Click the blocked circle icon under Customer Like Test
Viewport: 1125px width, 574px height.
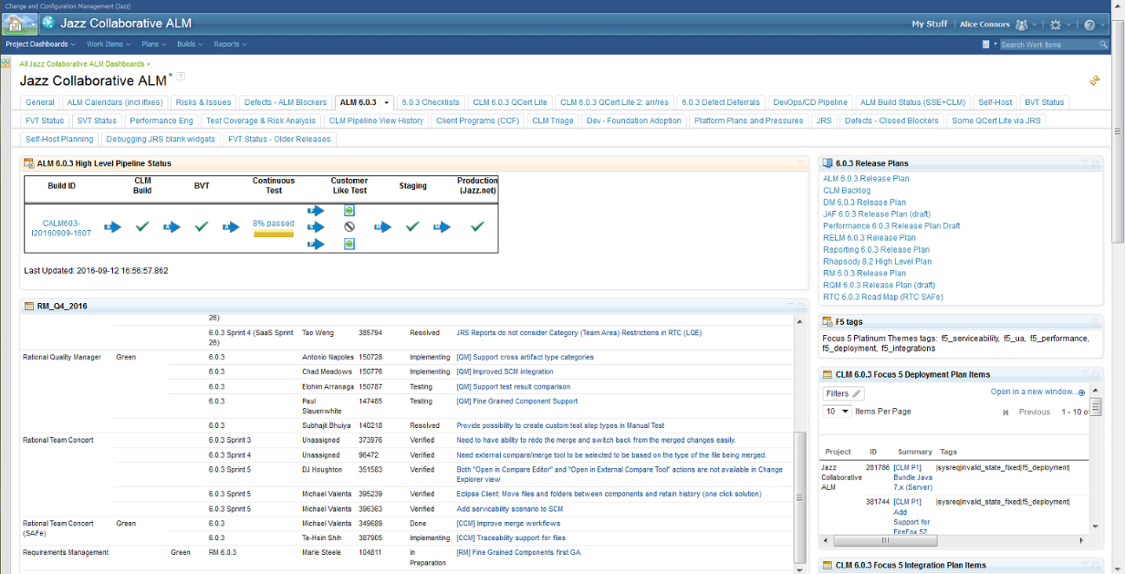(349, 226)
